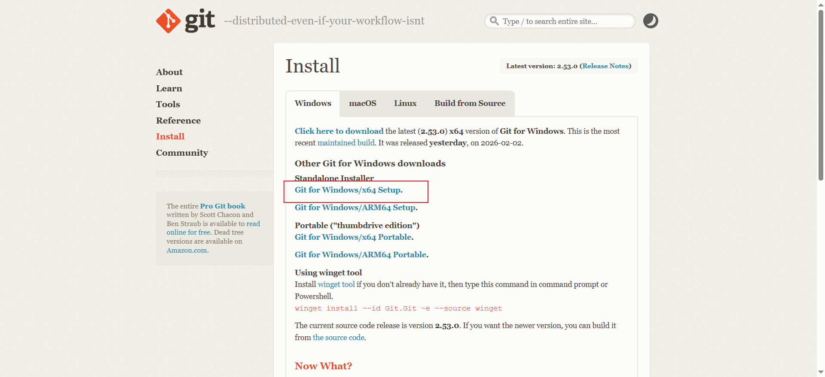
Task: Open the maintained build link
Action: tap(346, 143)
